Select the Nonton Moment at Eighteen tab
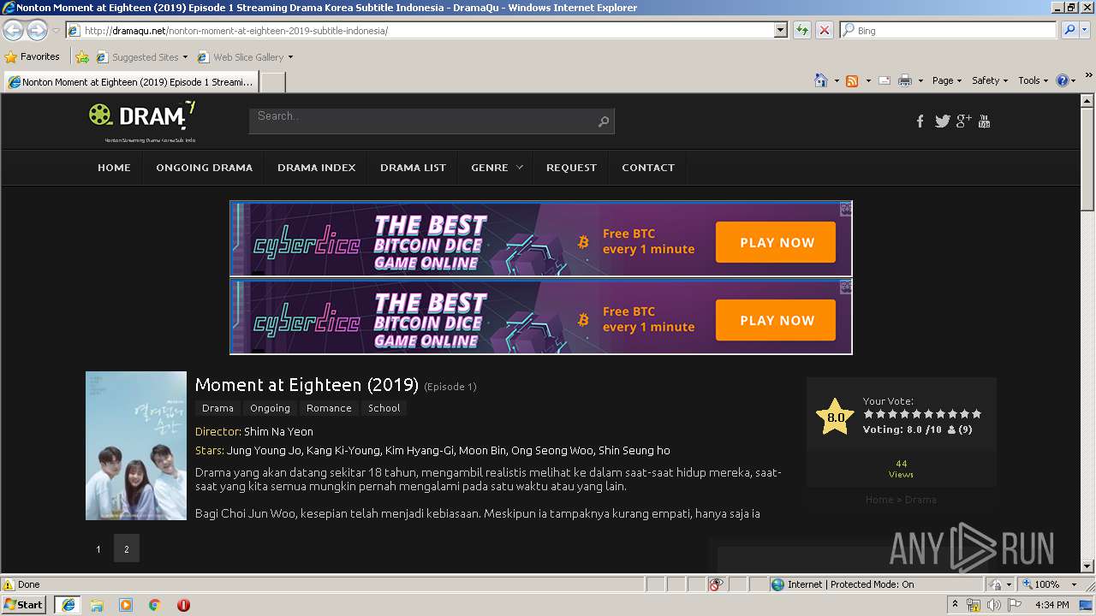This screenshot has height=616, width=1096. point(131,82)
